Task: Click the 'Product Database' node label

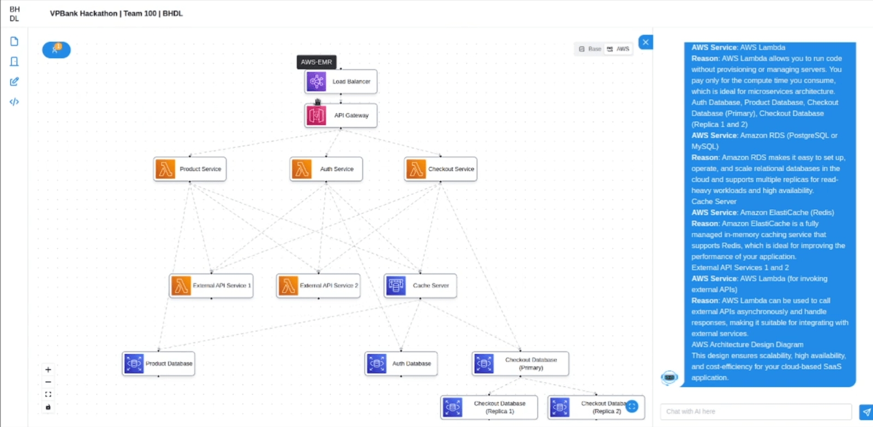Action: (x=169, y=364)
